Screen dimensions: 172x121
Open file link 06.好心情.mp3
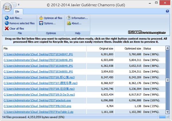(x=39, y=77)
